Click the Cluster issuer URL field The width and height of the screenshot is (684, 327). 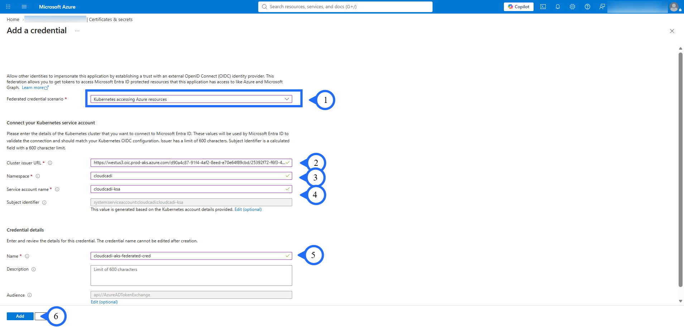(x=191, y=163)
